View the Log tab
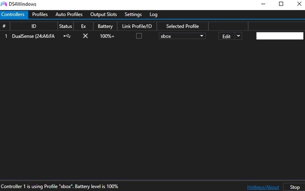 [x=153, y=14]
